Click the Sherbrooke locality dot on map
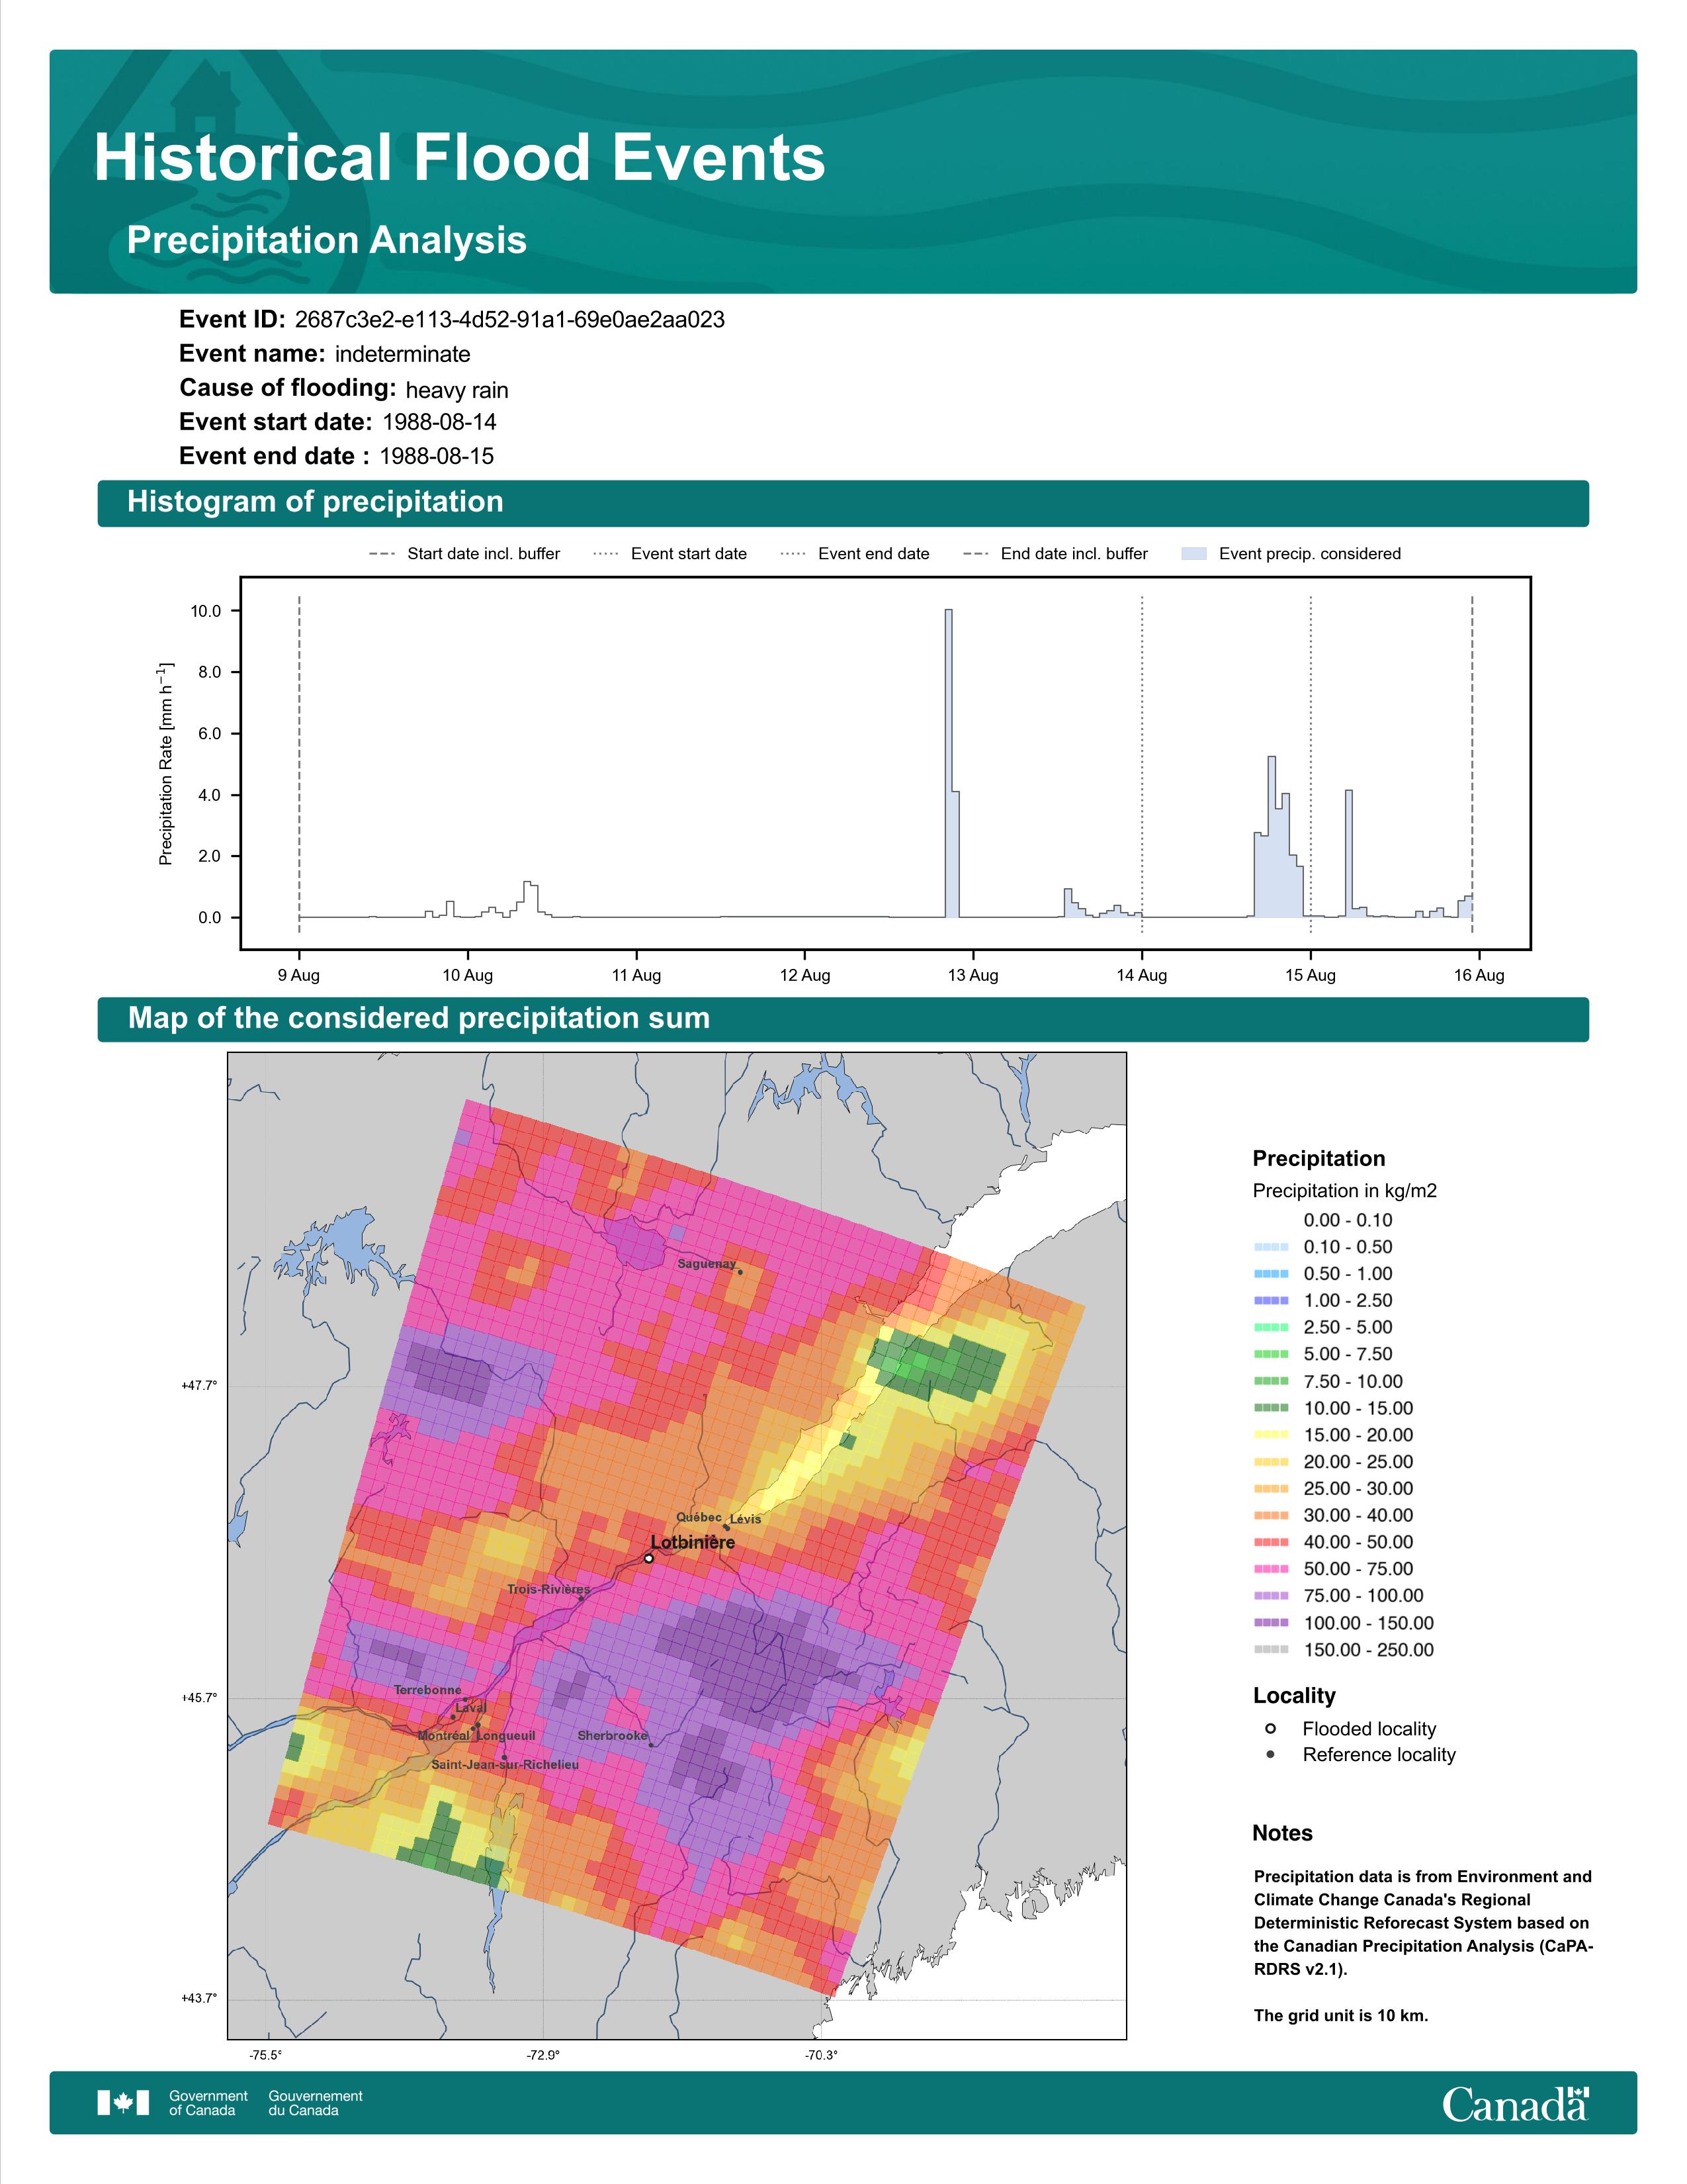1687x2184 pixels. 652,1745
